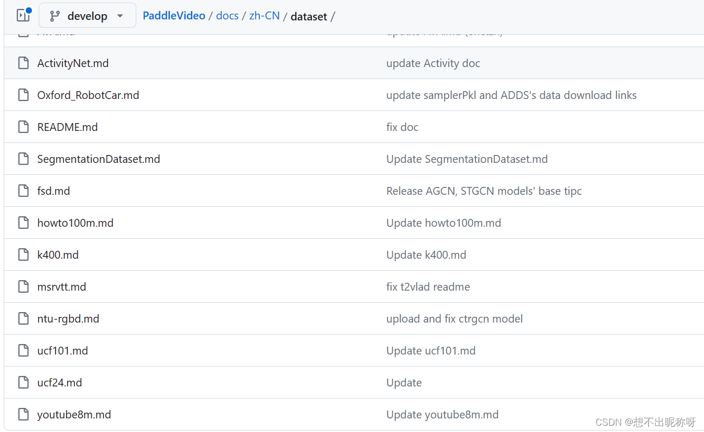Open the Oxford_RobotCar.md file
The image size is (704, 432).
[x=88, y=95]
